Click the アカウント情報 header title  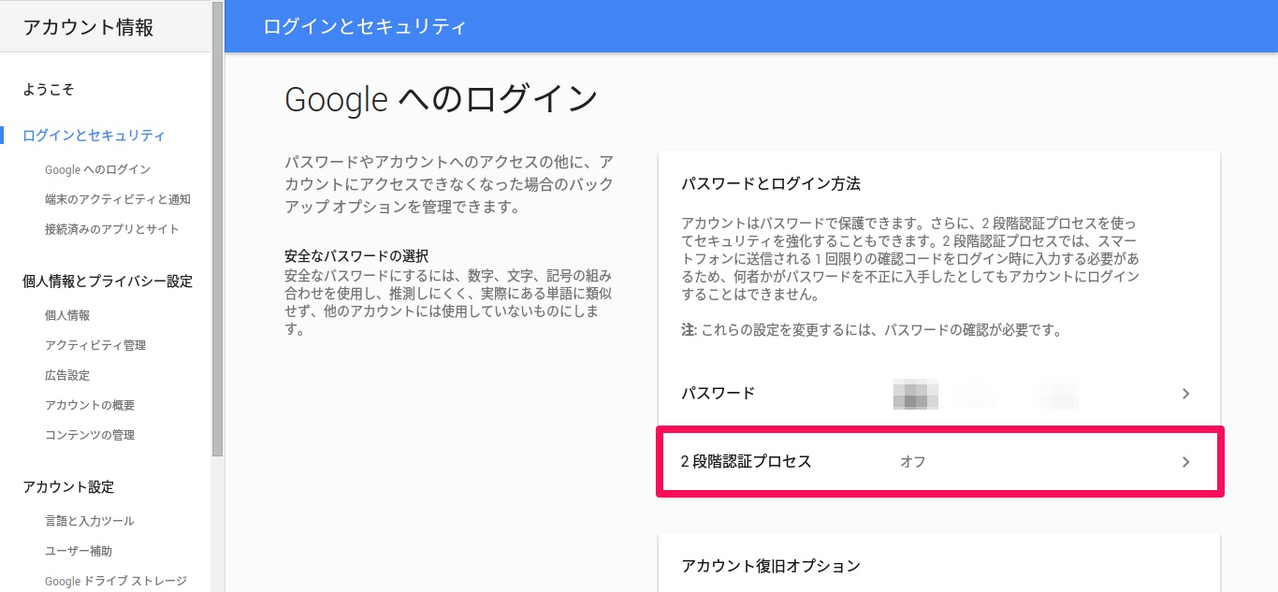(x=88, y=27)
